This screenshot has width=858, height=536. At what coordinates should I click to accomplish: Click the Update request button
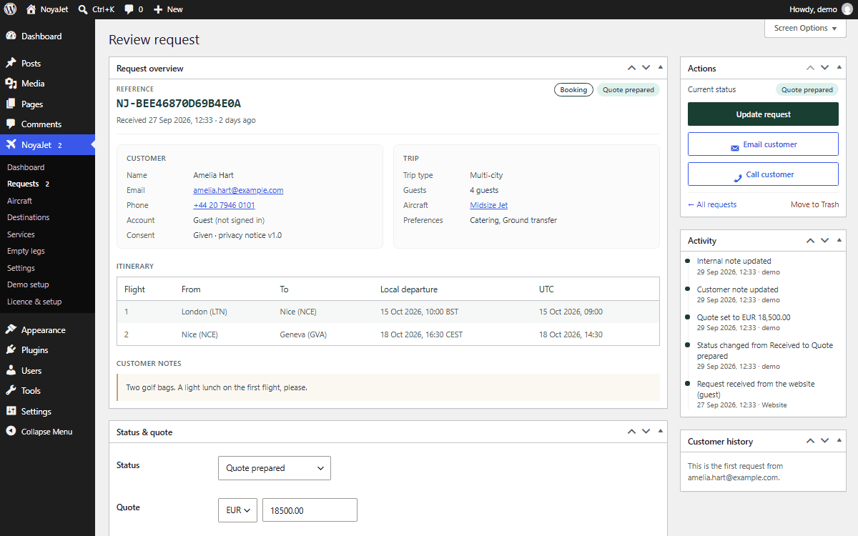click(x=763, y=114)
